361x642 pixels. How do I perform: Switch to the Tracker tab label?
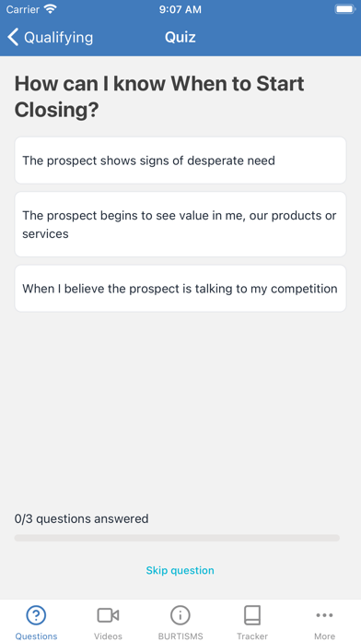[252, 636]
